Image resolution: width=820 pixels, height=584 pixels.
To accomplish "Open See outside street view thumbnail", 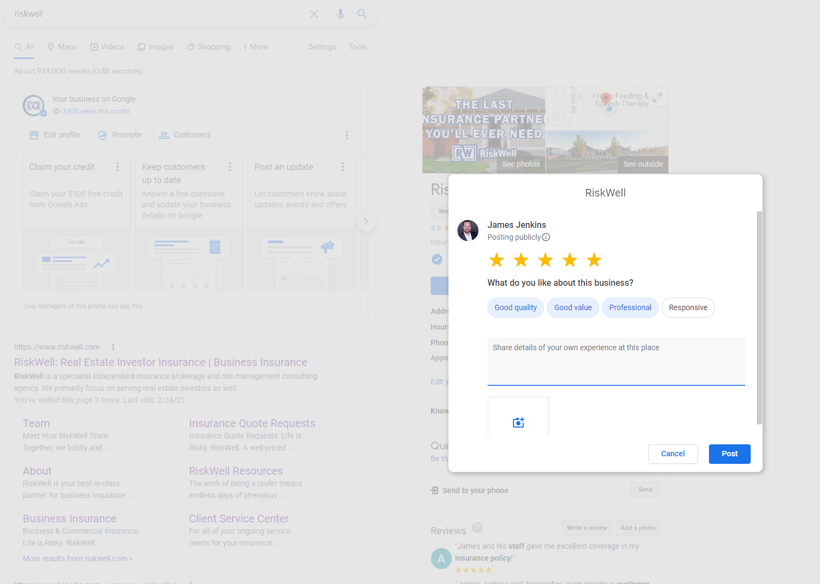I will click(607, 152).
